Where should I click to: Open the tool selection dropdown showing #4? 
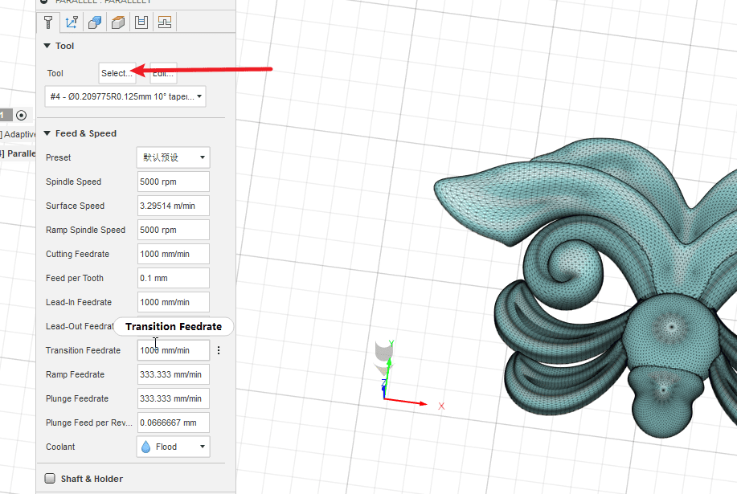125,97
